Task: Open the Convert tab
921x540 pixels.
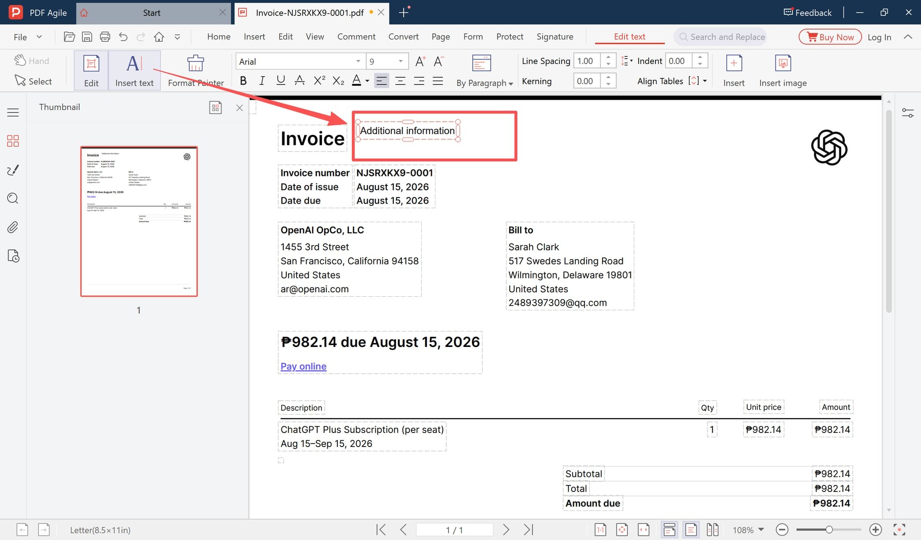Action: coord(403,37)
